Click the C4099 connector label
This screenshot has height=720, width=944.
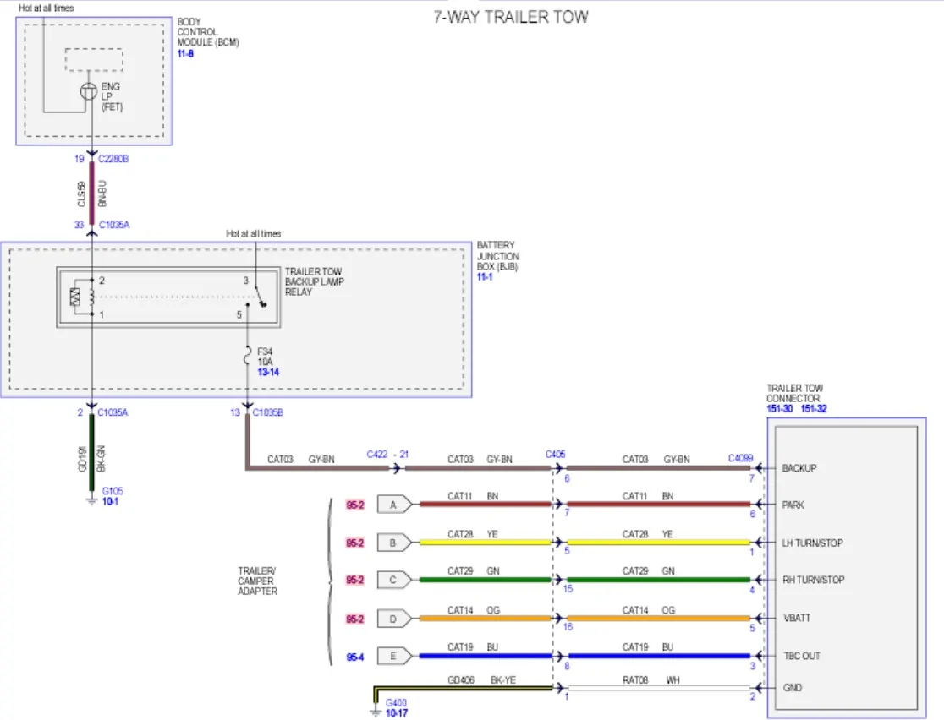tap(740, 458)
